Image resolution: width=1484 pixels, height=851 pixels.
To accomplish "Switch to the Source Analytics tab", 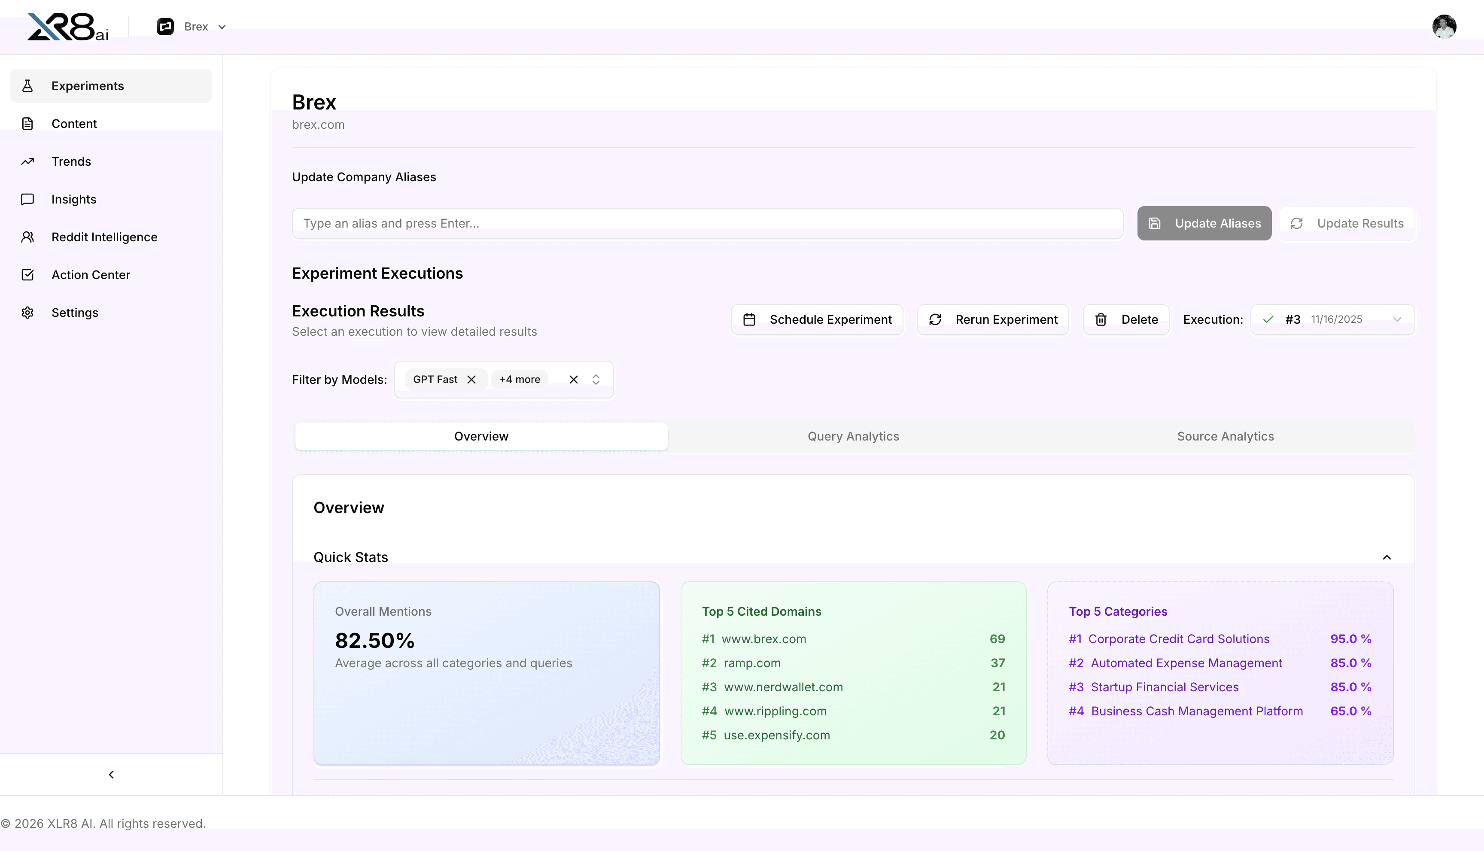I will (x=1225, y=437).
